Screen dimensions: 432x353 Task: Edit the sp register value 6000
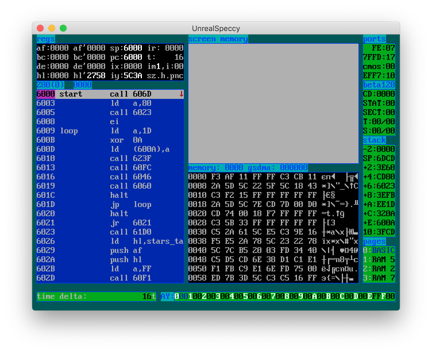pos(133,48)
